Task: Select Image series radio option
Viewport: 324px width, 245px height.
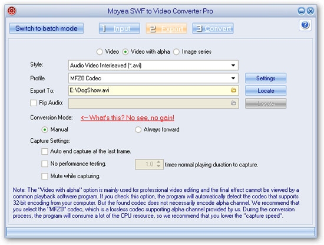Action: [x=176, y=52]
